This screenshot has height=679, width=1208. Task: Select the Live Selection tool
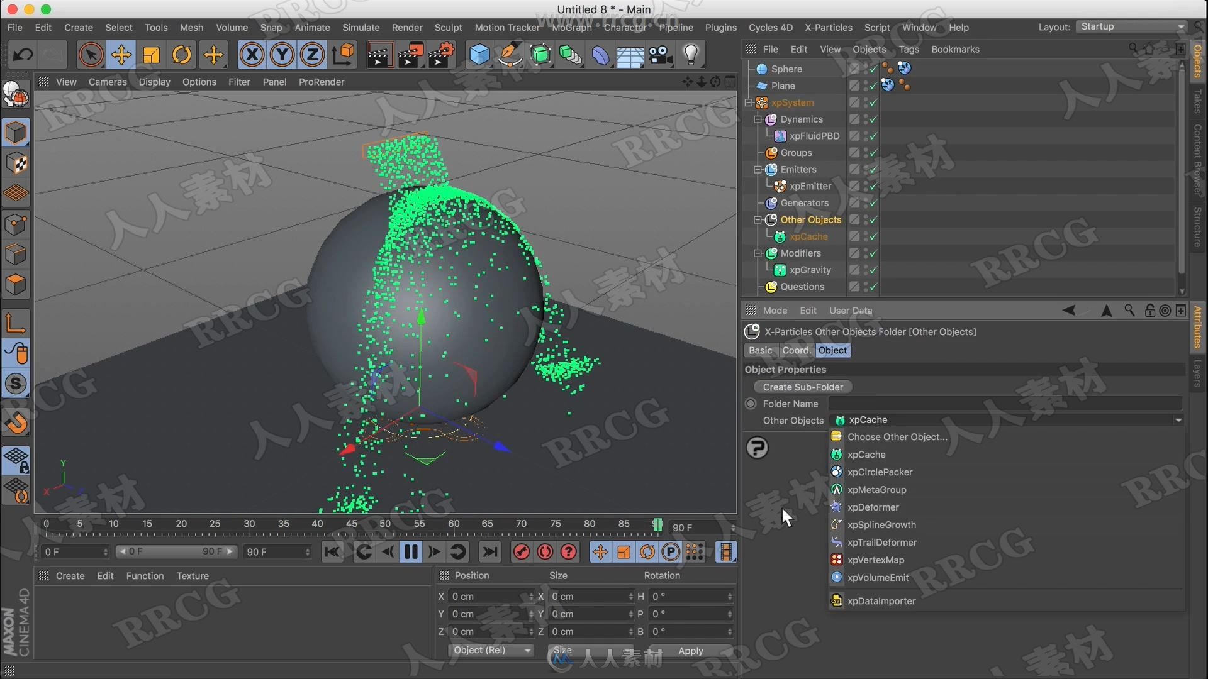pyautogui.click(x=91, y=55)
